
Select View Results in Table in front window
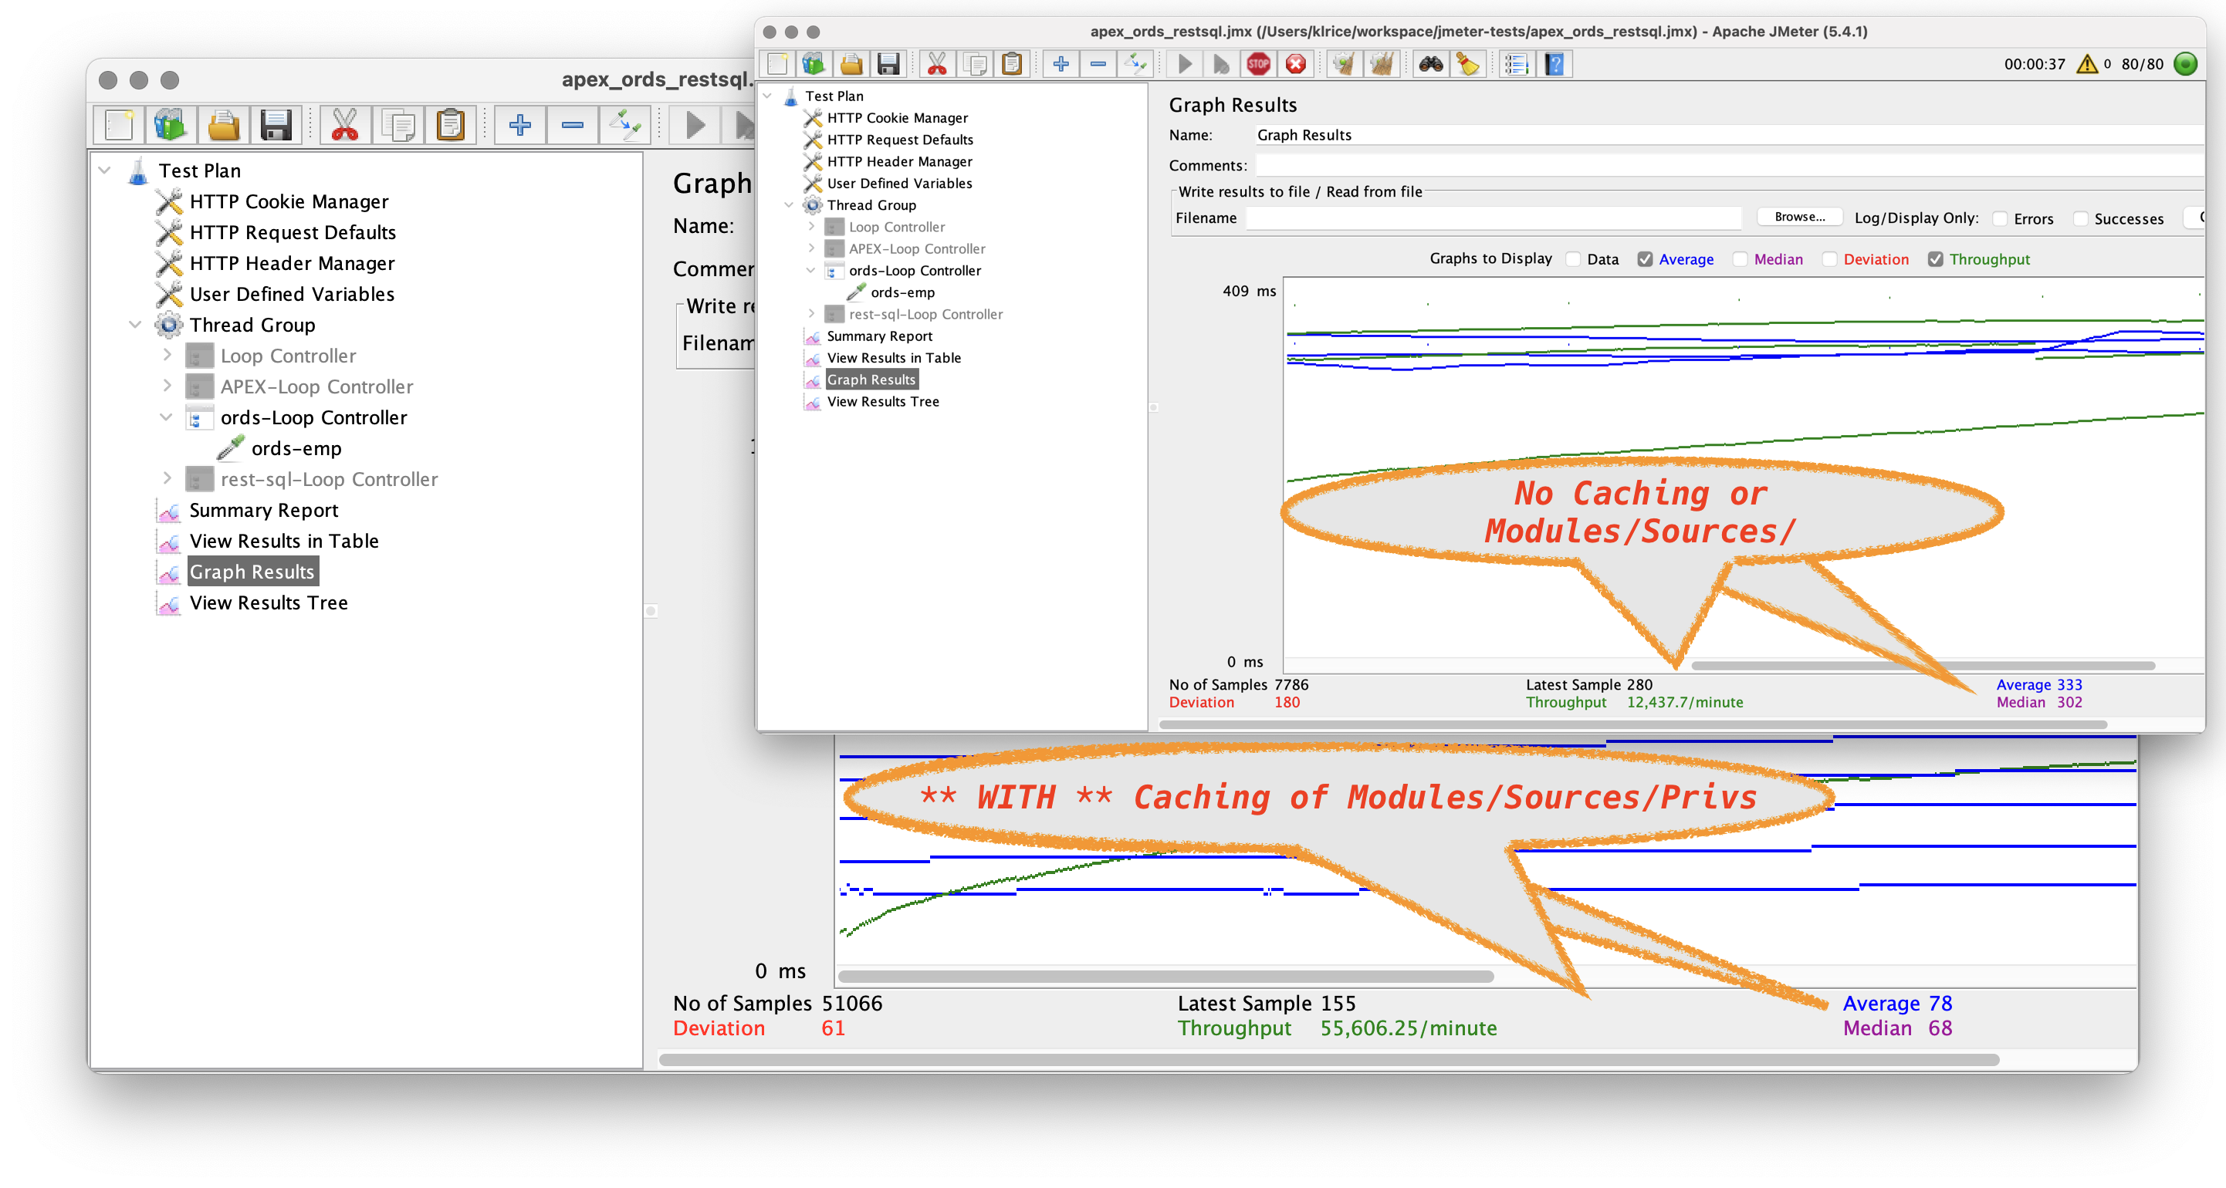[x=894, y=357]
